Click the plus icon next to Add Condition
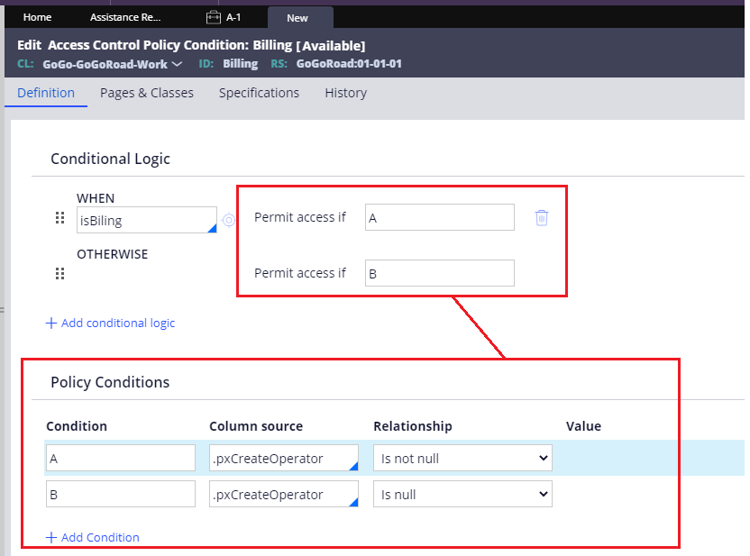Screen dimensions: 750x556 pyautogui.click(x=51, y=537)
